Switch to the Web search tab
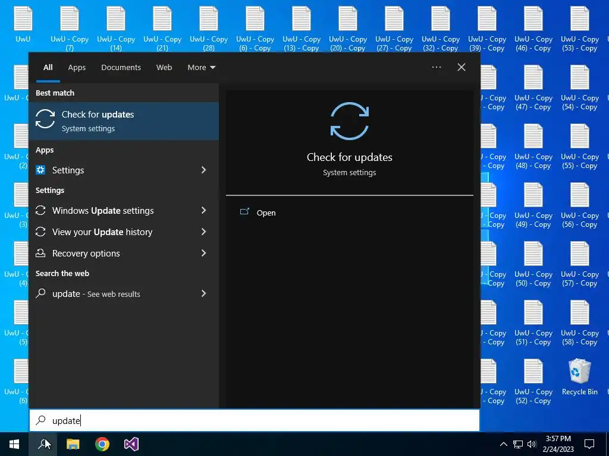Image resolution: width=609 pixels, height=456 pixels. click(164, 68)
